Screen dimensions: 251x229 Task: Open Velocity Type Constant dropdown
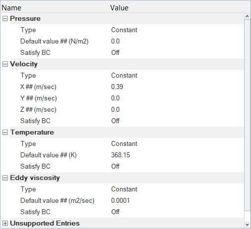(176, 76)
